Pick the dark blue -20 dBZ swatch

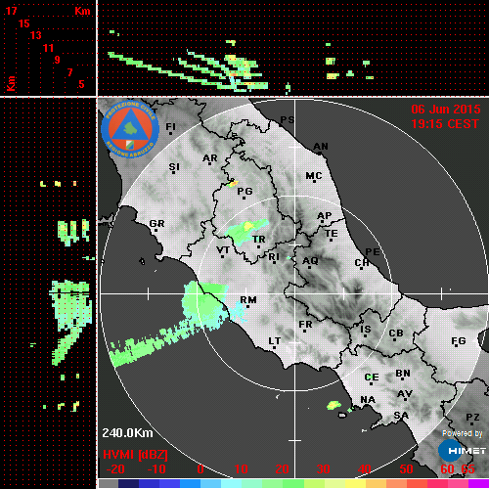[x=128, y=483]
